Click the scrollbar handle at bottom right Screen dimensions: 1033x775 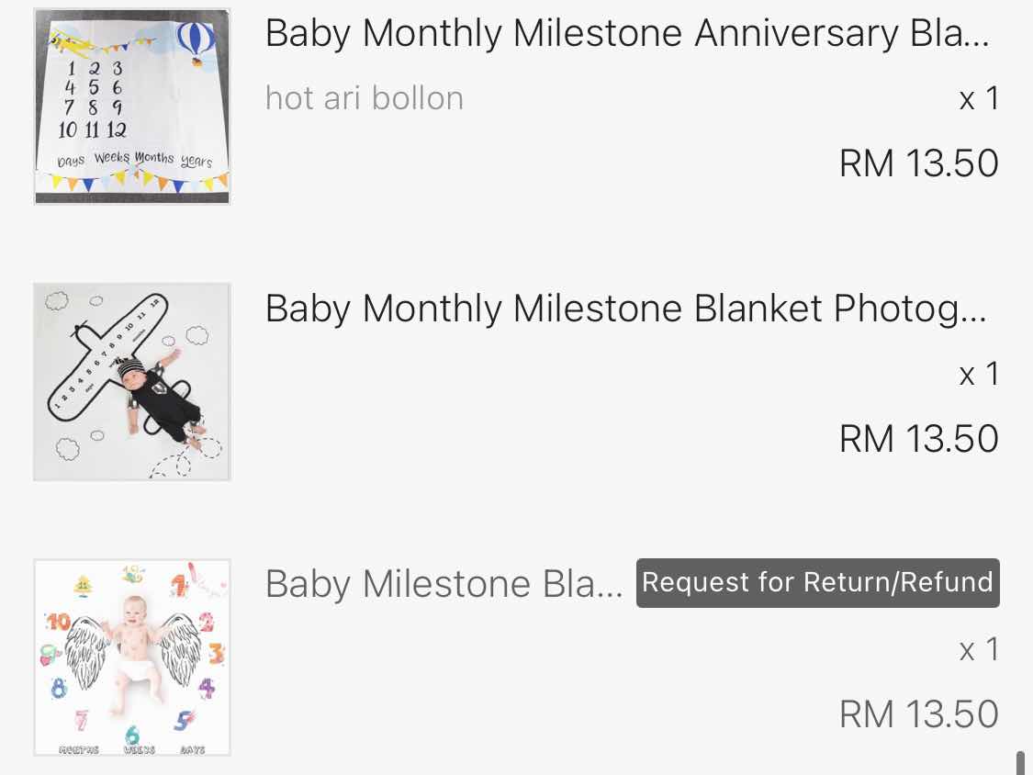[1021, 762]
